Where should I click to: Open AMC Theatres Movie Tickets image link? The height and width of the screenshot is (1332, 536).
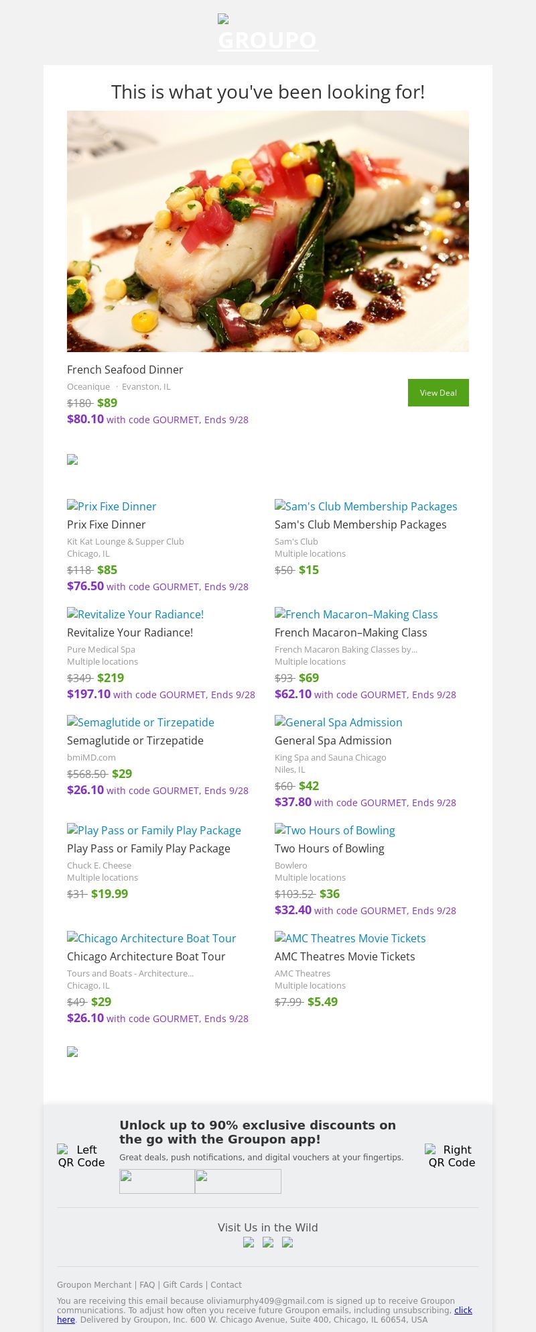[350, 938]
